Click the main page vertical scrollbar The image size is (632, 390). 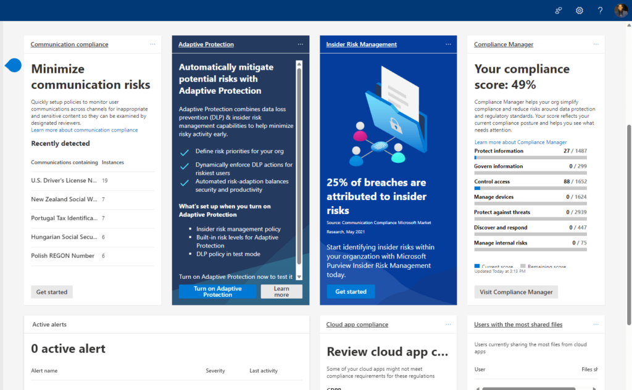coord(629,225)
